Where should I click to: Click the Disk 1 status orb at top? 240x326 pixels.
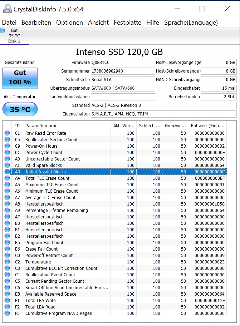(2, 30)
